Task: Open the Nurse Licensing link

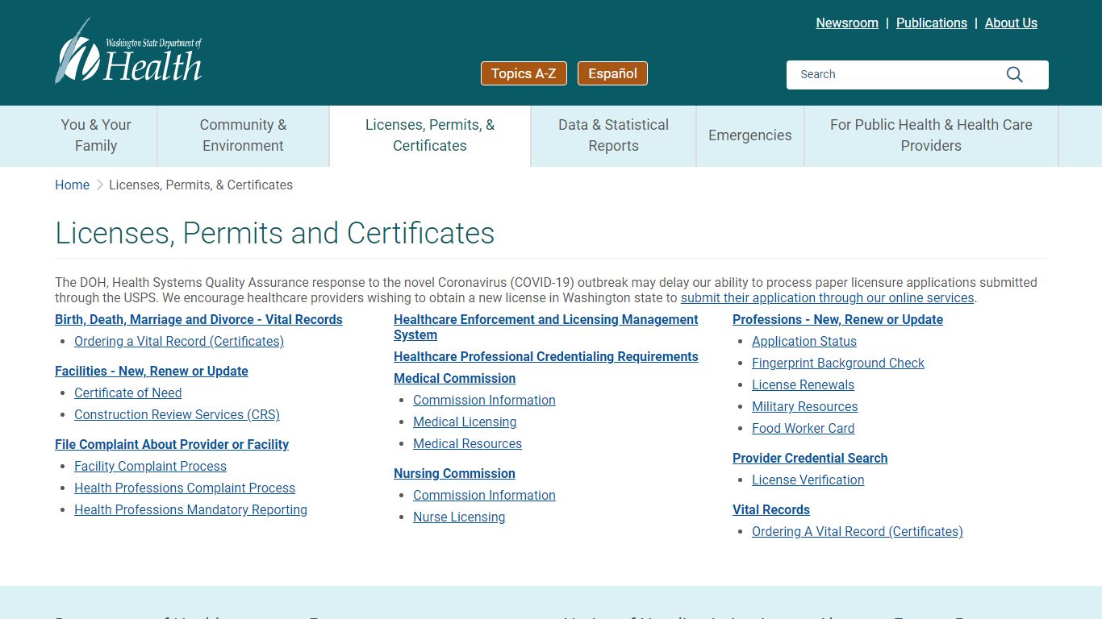Action: coord(459,517)
